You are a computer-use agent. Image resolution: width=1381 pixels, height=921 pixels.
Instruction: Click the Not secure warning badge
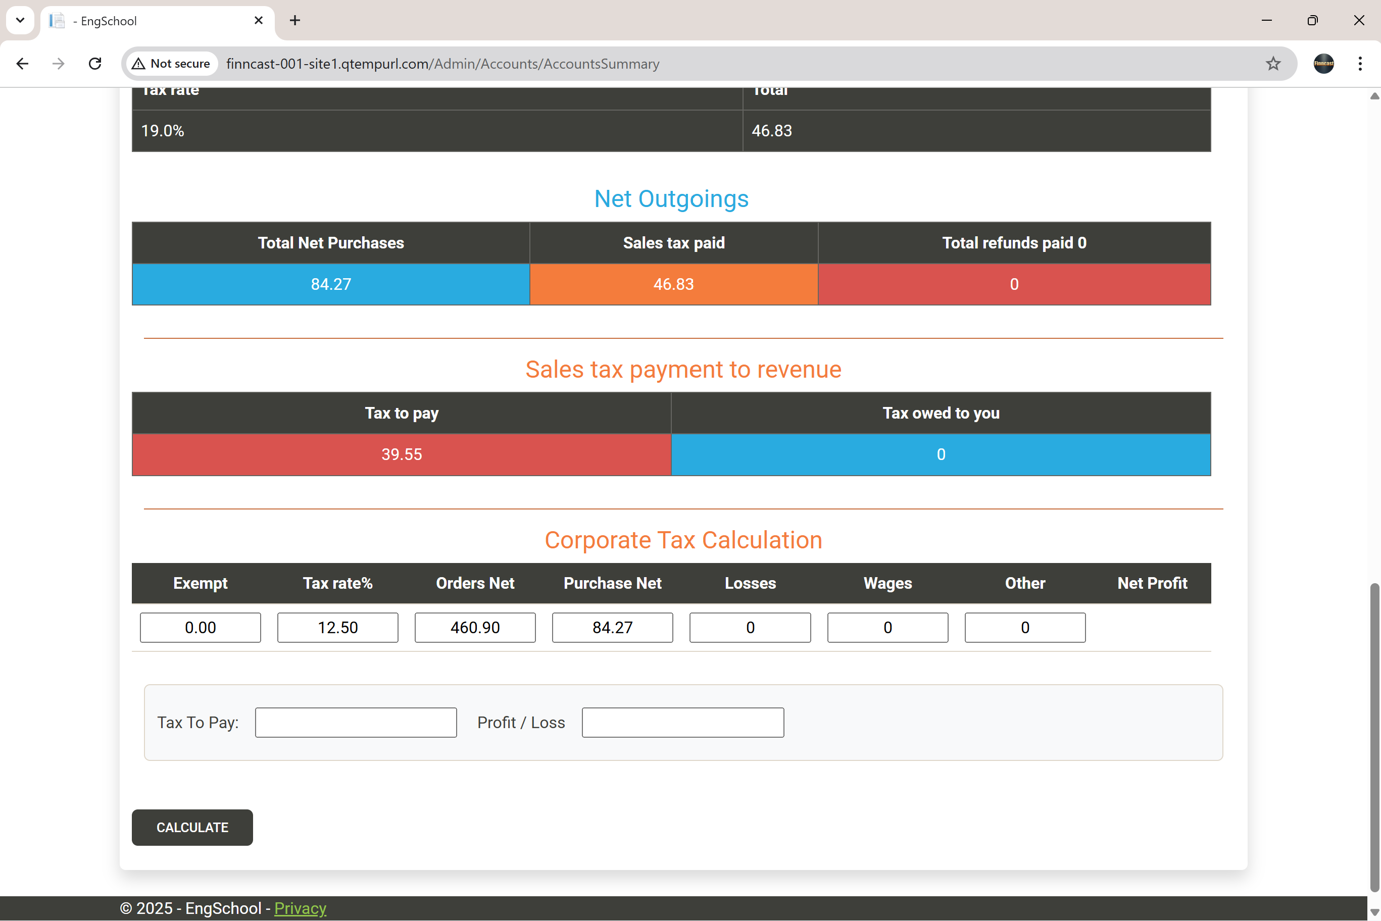pyautogui.click(x=171, y=64)
